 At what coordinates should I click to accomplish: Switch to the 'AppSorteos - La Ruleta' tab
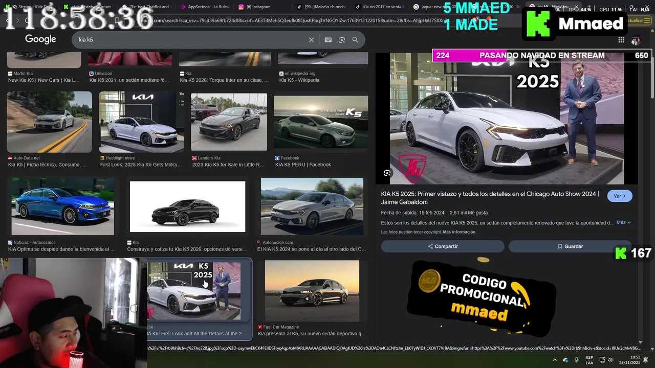(205, 7)
